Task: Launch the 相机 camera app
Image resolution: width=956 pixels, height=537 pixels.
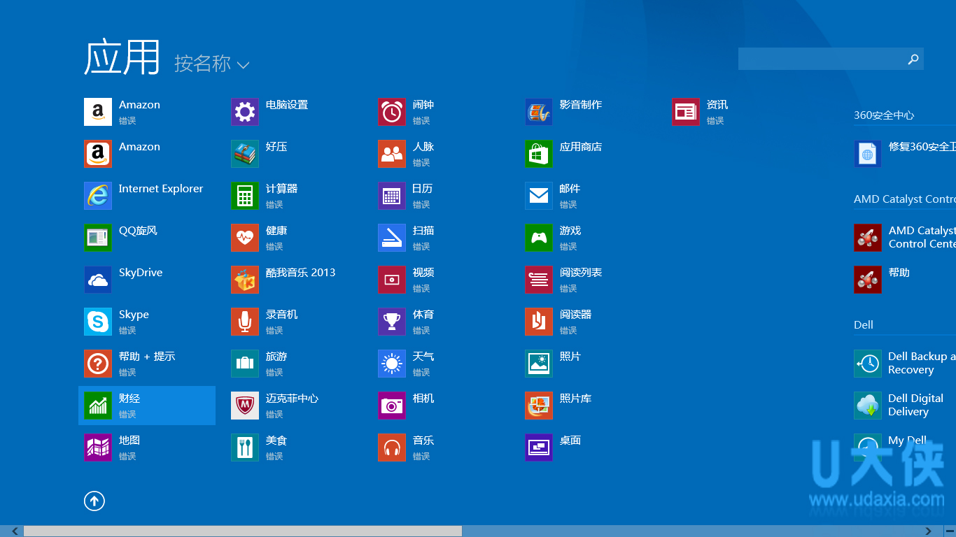Action: pyautogui.click(x=392, y=406)
